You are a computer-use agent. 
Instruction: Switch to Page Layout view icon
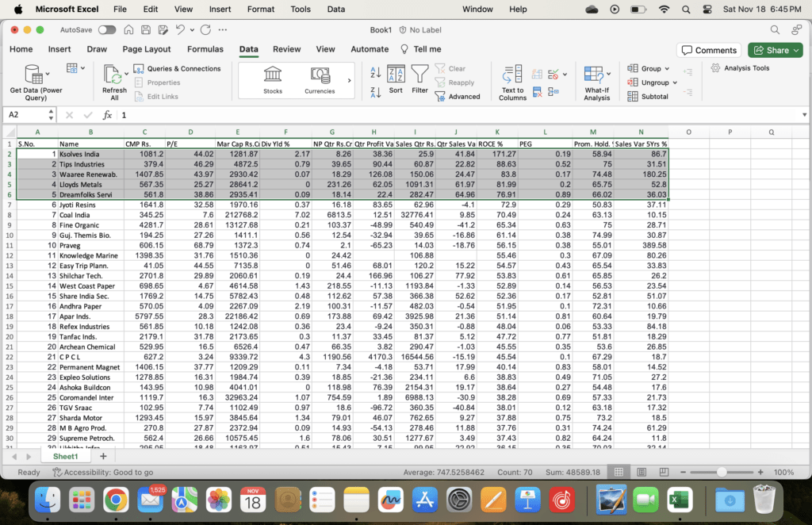pos(642,472)
